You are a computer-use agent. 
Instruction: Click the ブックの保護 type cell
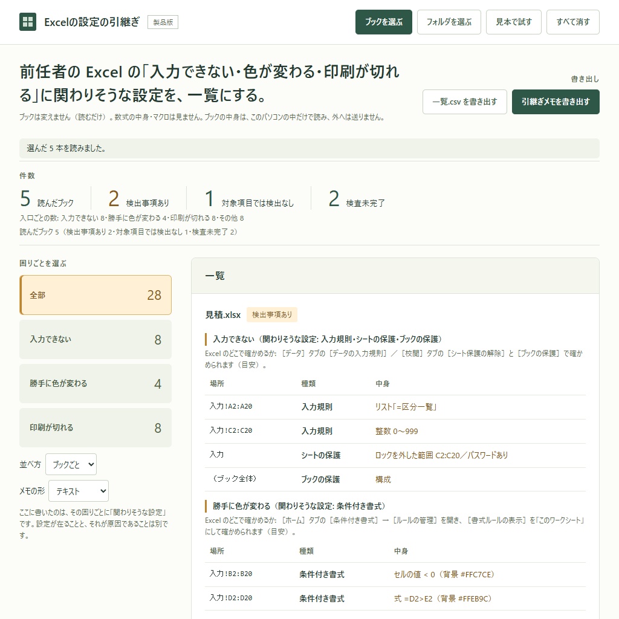(320, 479)
